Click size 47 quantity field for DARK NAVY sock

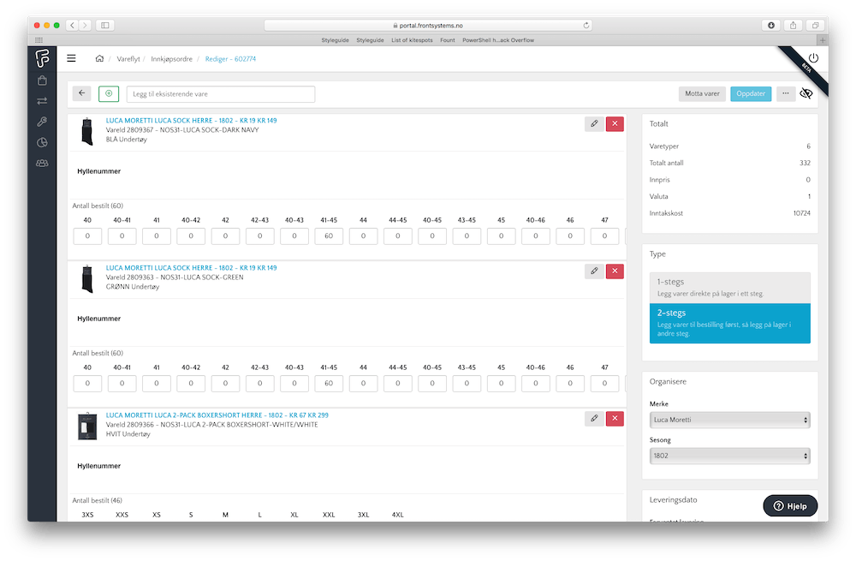pos(604,236)
